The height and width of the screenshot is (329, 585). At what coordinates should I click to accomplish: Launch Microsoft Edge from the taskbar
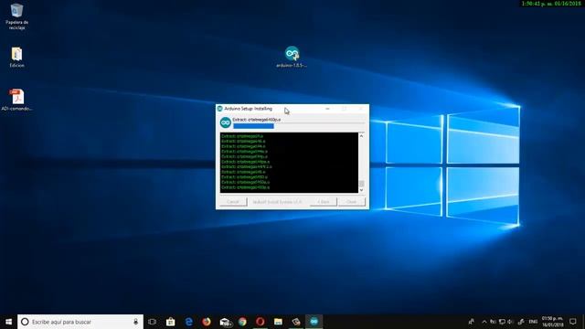[x=189, y=322]
